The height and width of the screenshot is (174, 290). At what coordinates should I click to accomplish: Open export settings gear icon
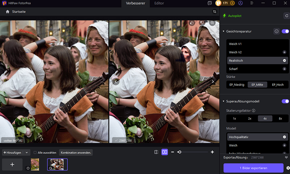point(288,168)
